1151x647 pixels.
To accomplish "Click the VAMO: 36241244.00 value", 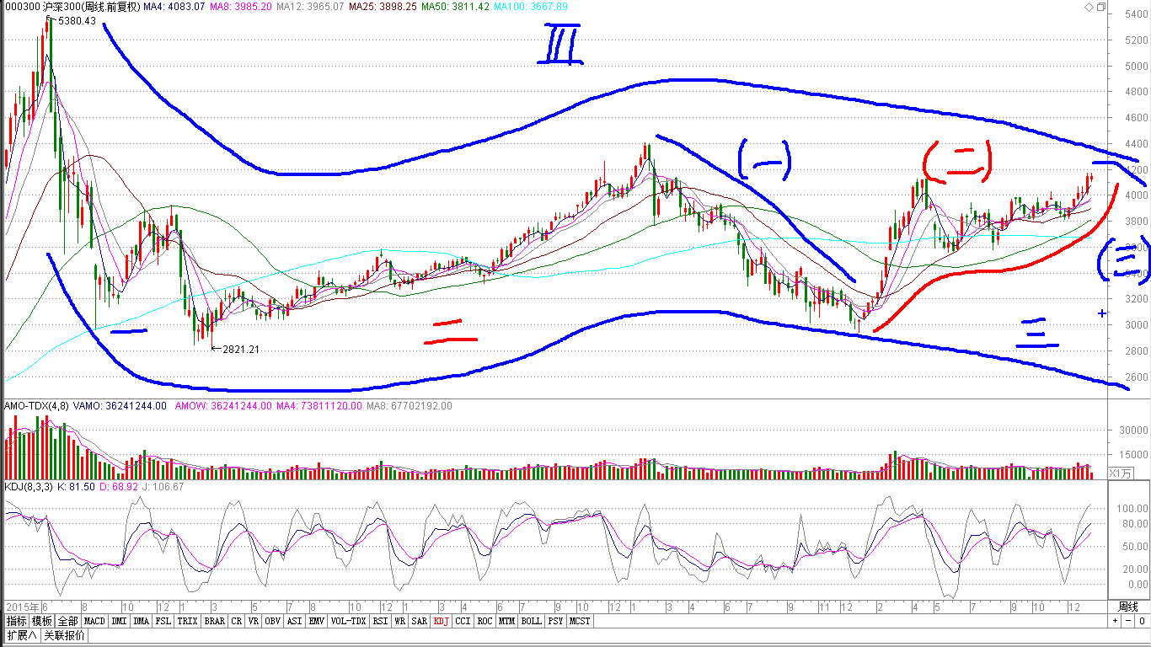I will coord(121,405).
